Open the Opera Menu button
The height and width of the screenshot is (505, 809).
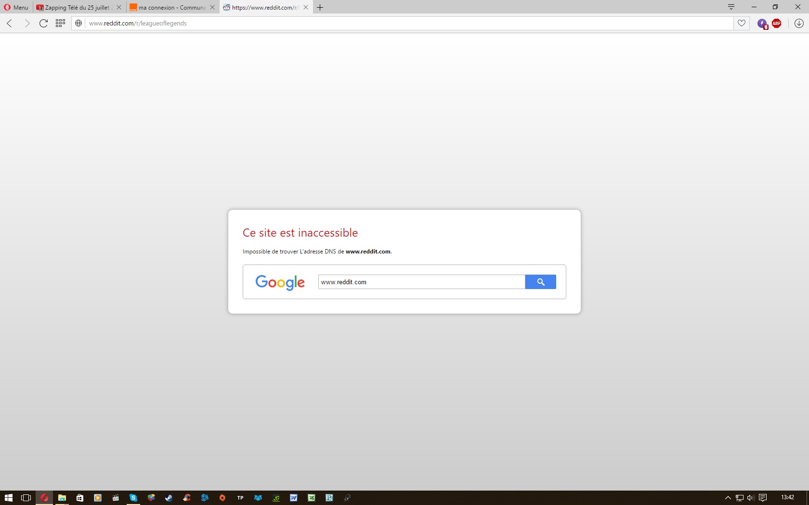tap(16, 7)
